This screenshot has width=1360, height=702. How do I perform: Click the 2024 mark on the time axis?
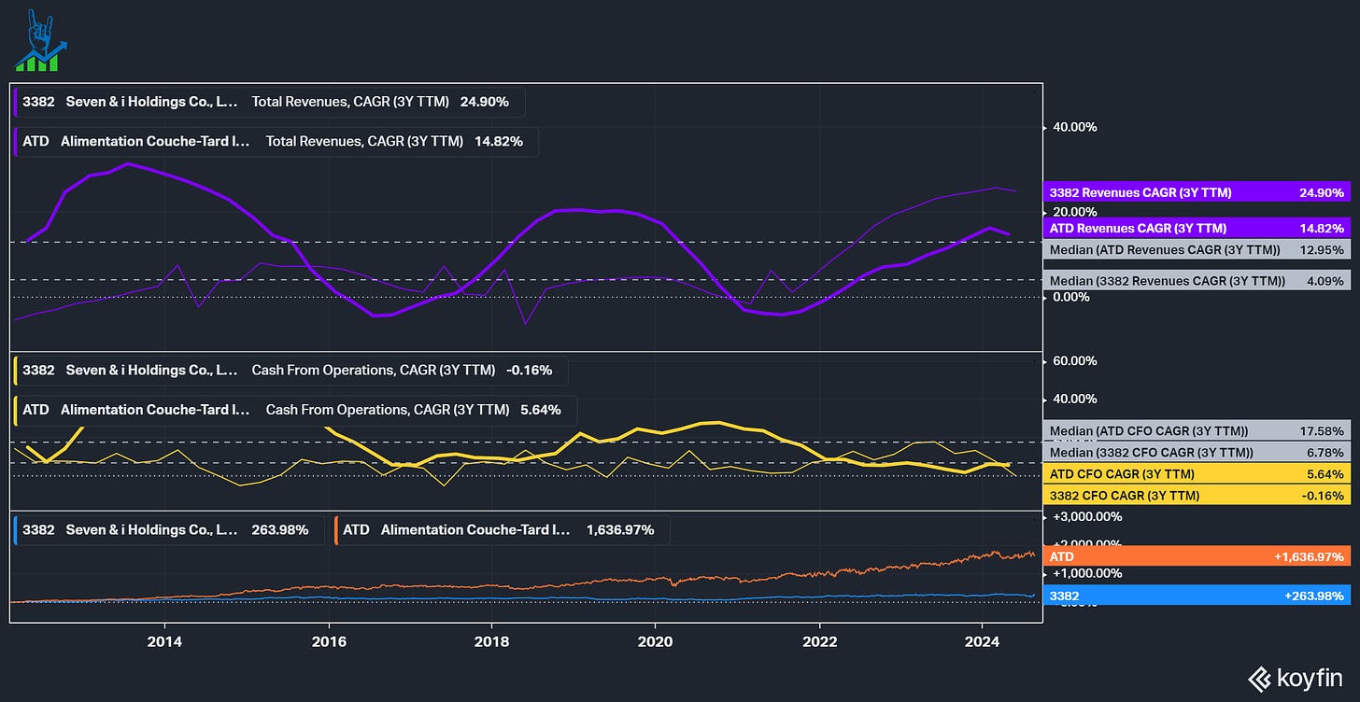(983, 641)
